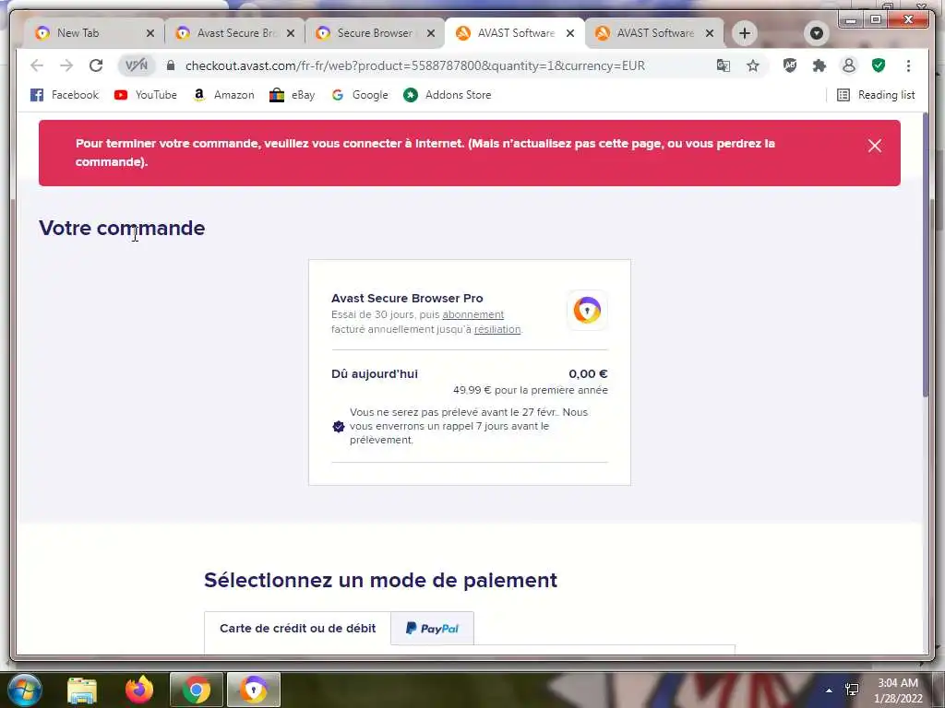The height and width of the screenshot is (708, 945).
Task: Open the Windows Start menu
Action: [x=25, y=690]
